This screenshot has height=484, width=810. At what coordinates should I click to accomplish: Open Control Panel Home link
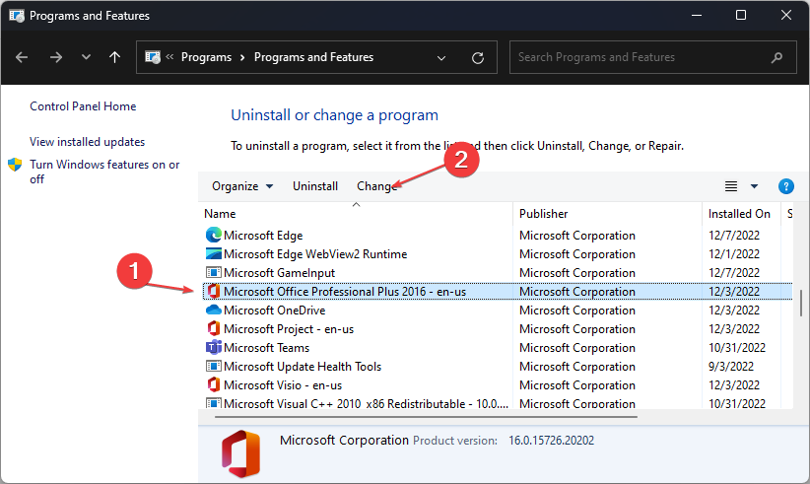click(x=83, y=106)
